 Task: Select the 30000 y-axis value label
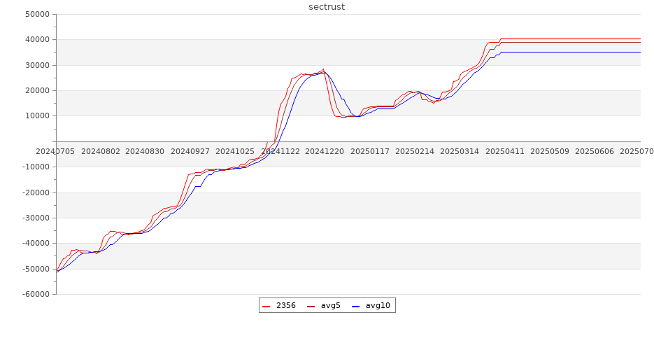click(x=36, y=65)
